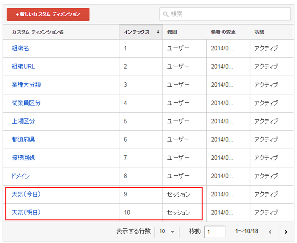Open the 業種大分類 dimension link

[x=26, y=85]
